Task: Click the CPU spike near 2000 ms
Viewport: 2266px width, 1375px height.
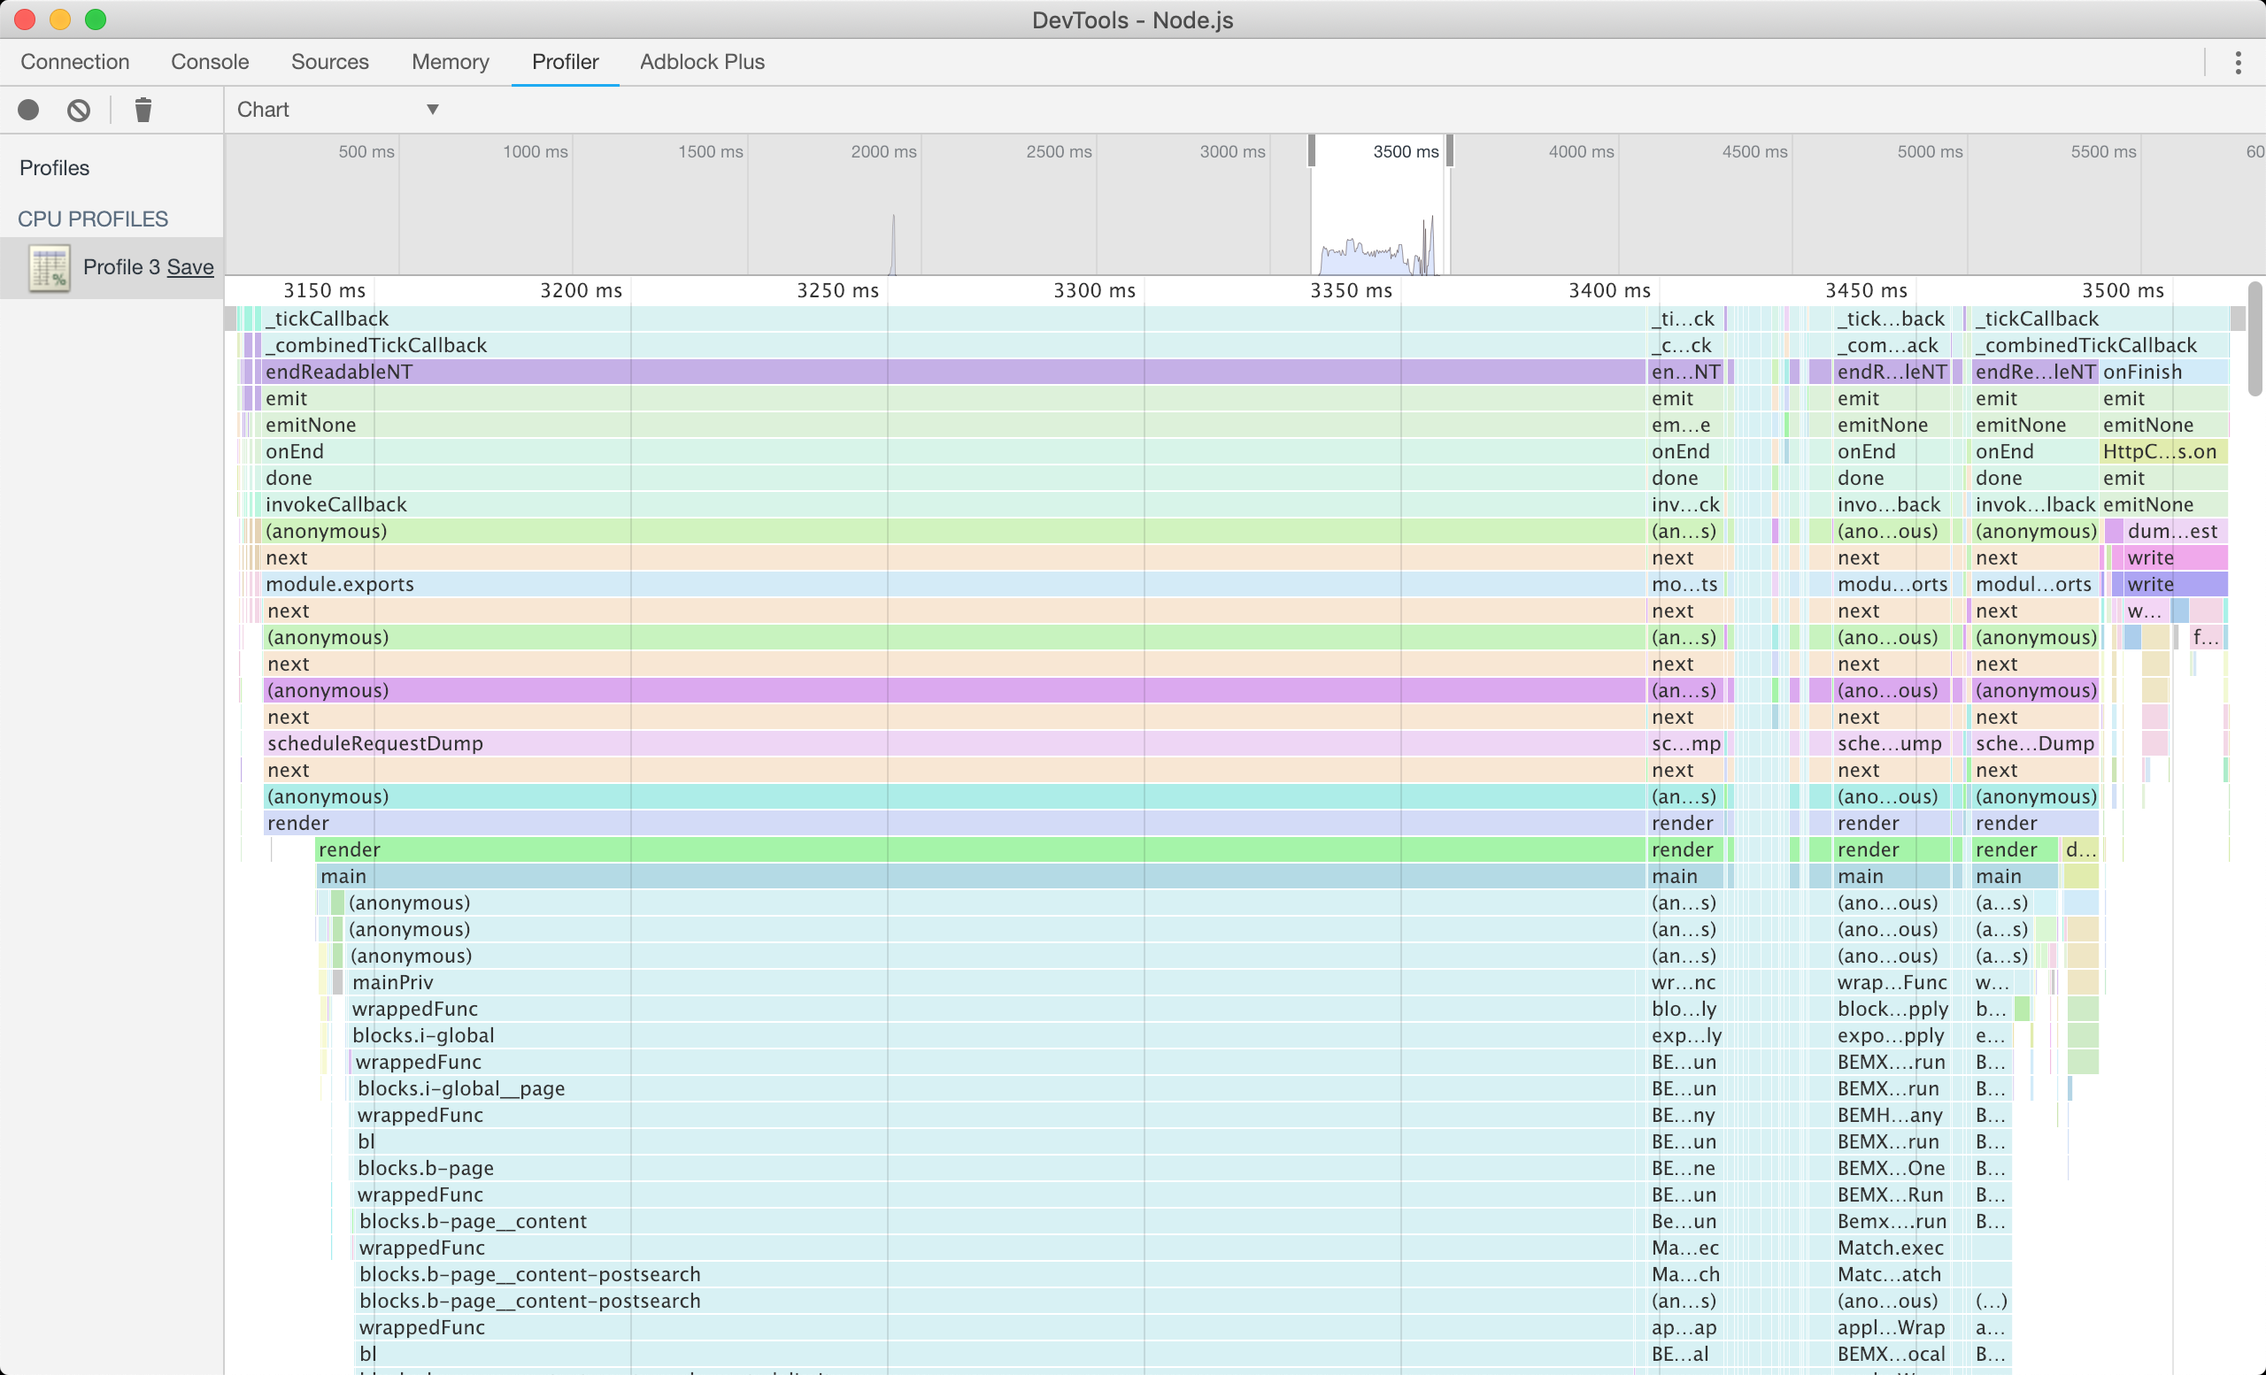Action: click(x=892, y=244)
